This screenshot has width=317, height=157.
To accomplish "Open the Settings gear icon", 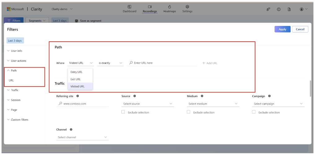I will [187, 7].
